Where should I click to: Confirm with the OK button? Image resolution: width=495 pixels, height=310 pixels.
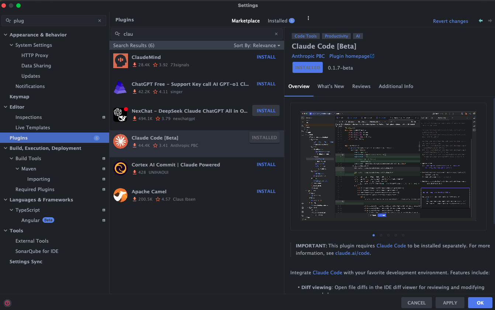(x=480, y=303)
